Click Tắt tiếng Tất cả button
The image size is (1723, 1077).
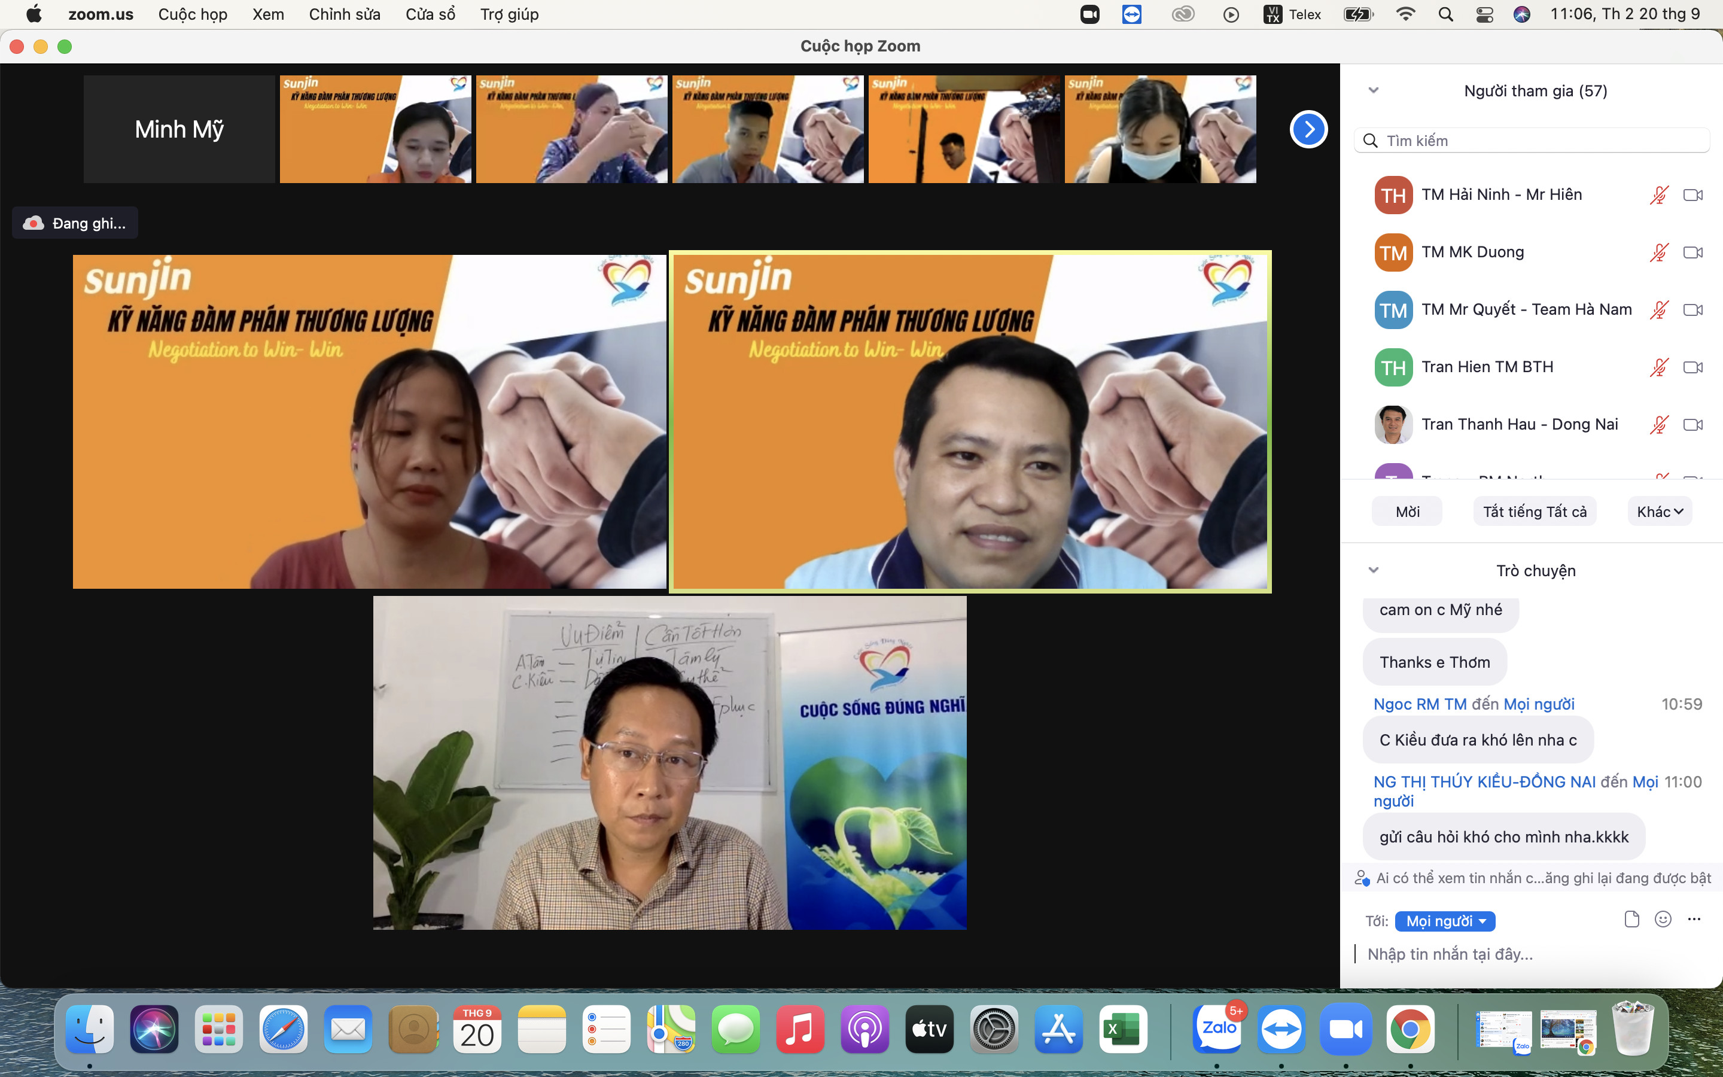(x=1535, y=512)
